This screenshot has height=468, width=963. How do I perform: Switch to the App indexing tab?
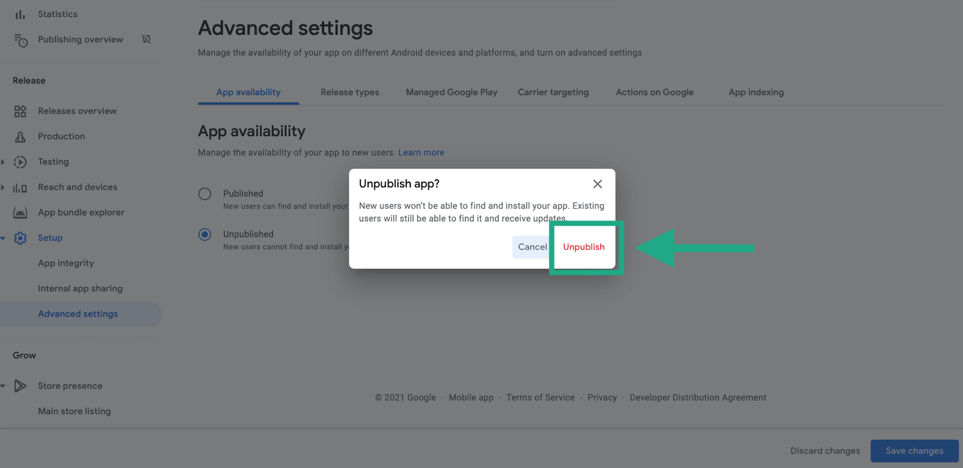click(756, 92)
